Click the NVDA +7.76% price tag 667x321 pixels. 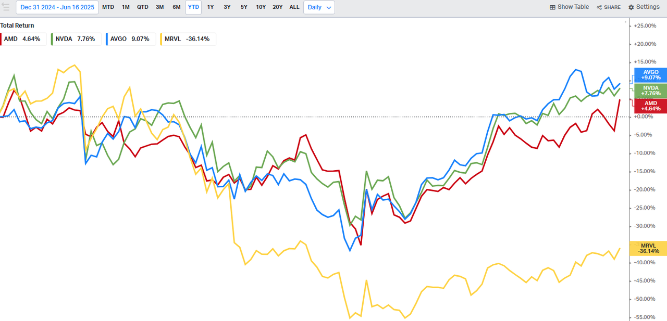(x=651, y=91)
